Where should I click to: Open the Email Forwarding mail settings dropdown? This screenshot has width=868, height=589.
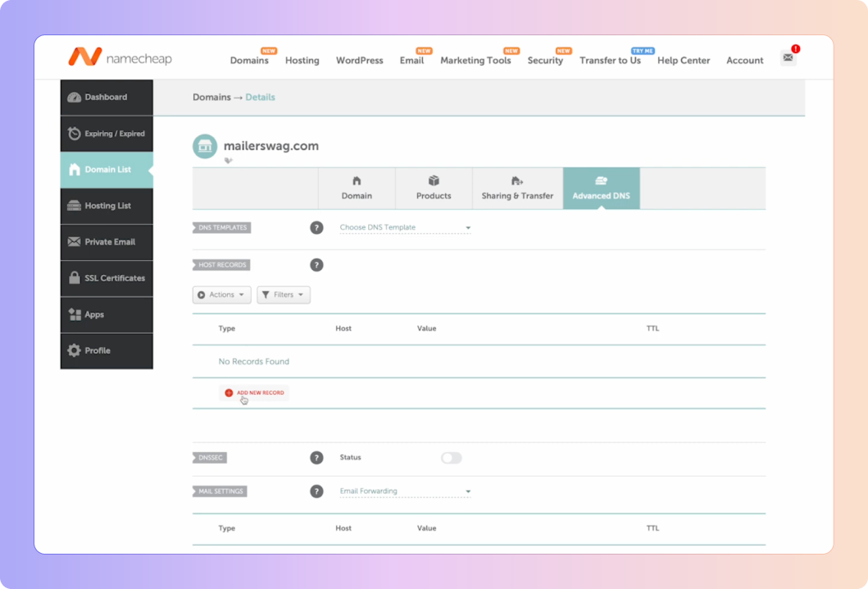pos(405,491)
